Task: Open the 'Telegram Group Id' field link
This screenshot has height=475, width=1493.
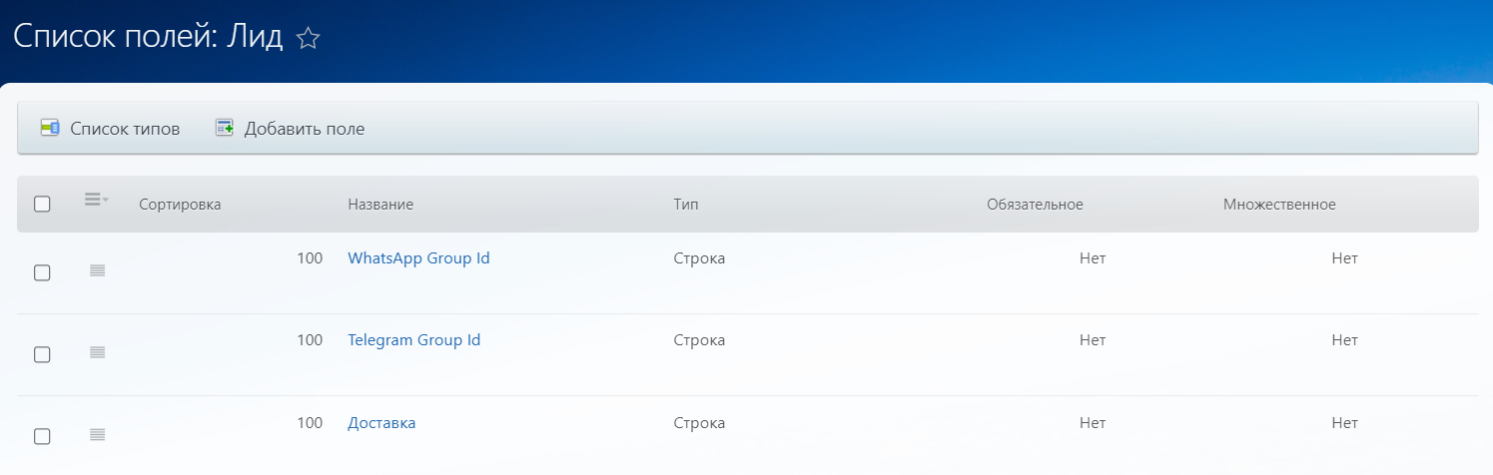Action: point(413,340)
